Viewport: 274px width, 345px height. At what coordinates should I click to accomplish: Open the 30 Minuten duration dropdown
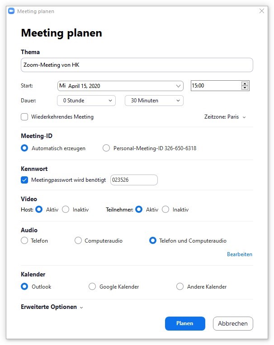154,101
